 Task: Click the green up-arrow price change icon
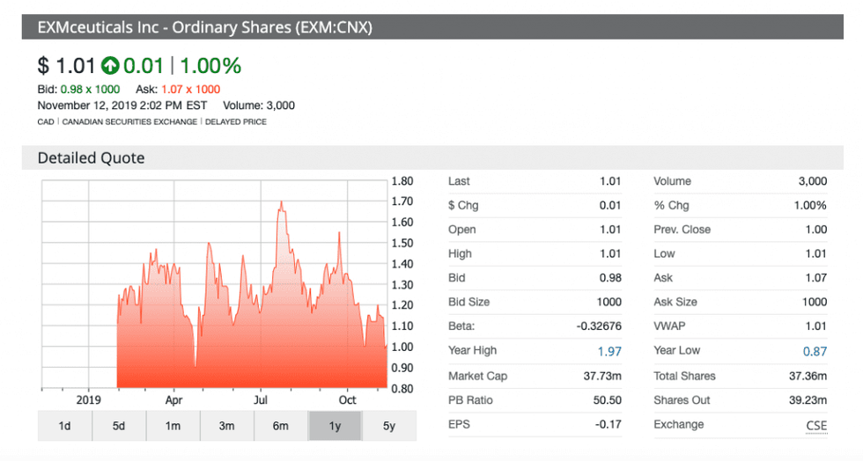click(110, 66)
